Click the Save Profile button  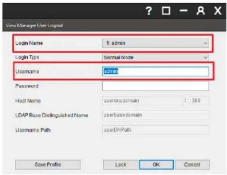(x=48, y=165)
